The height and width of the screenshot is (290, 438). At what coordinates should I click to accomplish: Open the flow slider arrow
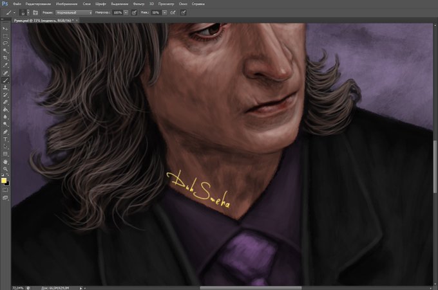pyautogui.click(x=164, y=13)
